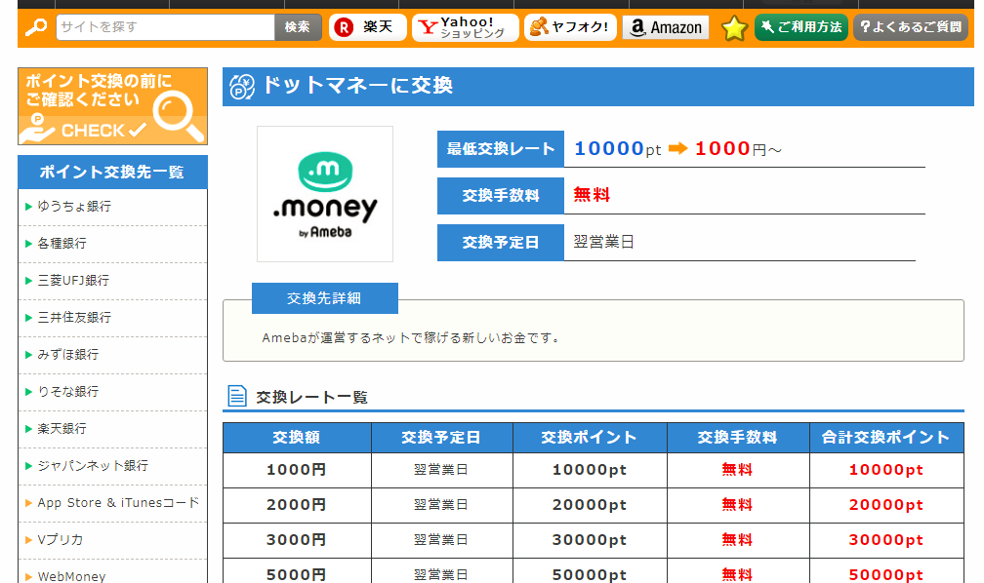Open the よくあるご質問 FAQ button

[911, 27]
